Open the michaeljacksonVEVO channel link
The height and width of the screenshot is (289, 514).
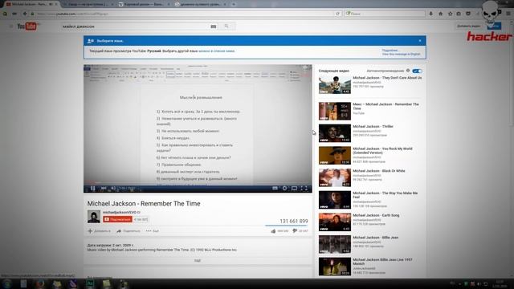[x=120, y=212]
